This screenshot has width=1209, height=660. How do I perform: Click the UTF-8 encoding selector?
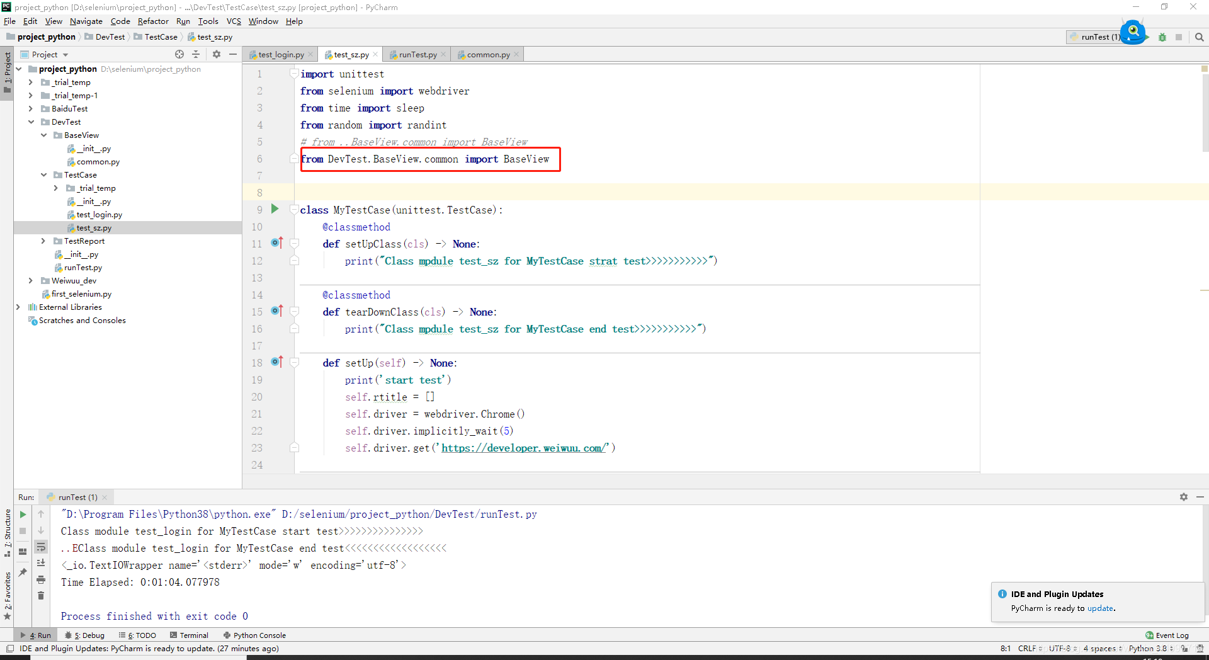tap(1062, 649)
